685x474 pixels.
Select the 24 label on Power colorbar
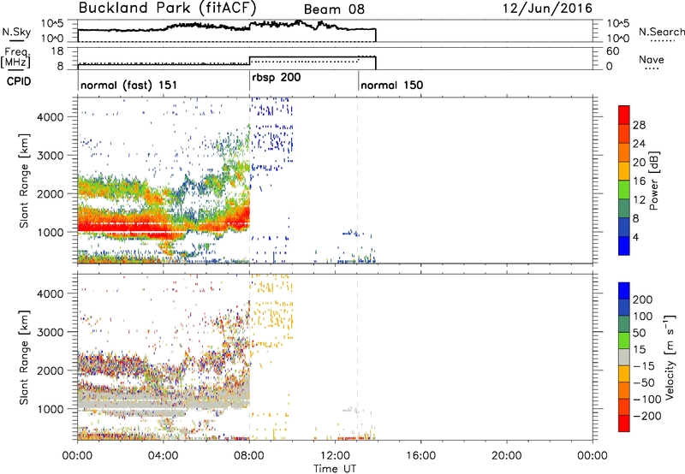(639, 144)
